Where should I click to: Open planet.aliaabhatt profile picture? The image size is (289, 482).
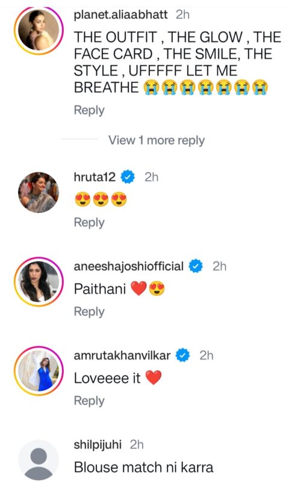tap(39, 30)
